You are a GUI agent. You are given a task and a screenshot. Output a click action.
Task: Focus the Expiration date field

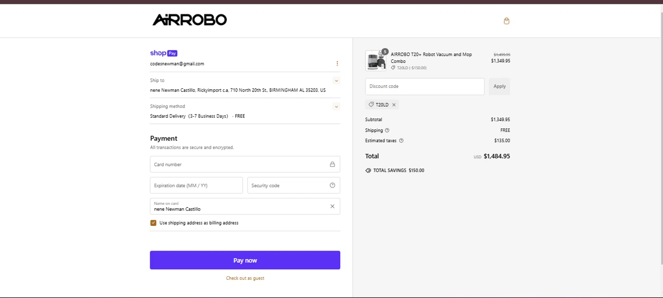click(196, 185)
